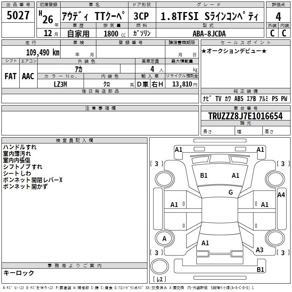Screen dimensions: 292x292
Task: Click the exterior grade C under 外装
Action: [272, 33]
